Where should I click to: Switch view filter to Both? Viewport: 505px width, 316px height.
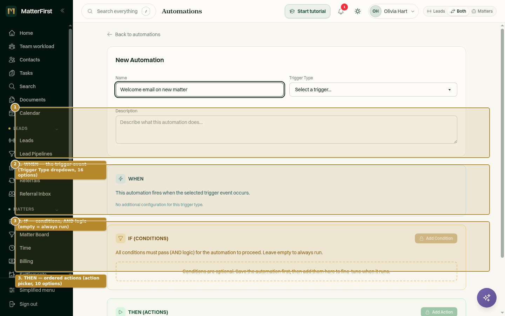tap(458, 11)
